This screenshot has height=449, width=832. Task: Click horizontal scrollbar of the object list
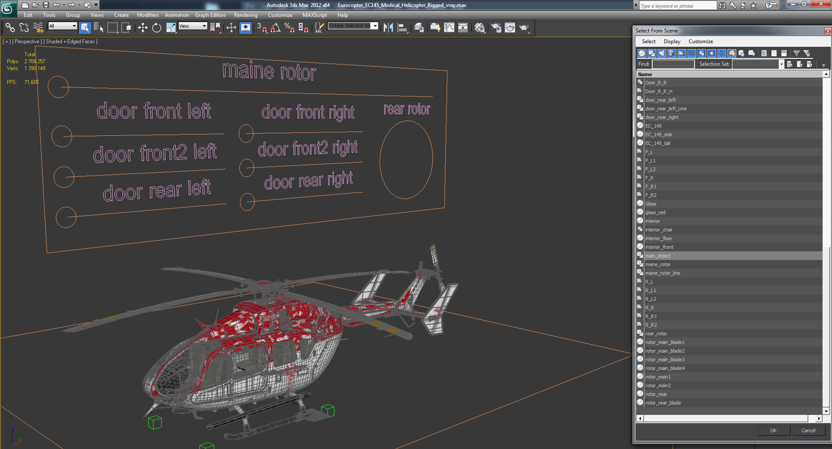pyautogui.click(x=729, y=418)
